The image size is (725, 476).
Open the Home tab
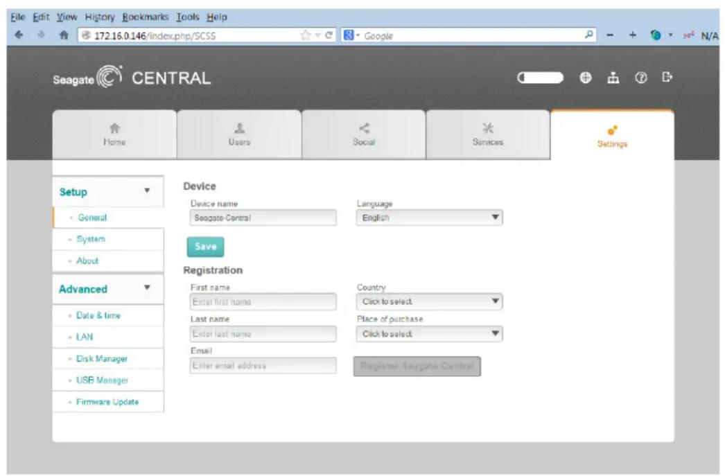point(114,134)
